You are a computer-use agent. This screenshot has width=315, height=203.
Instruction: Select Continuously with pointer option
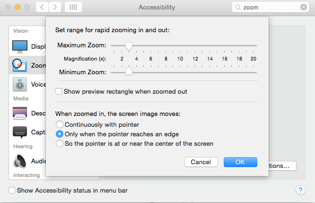click(x=60, y=124)
